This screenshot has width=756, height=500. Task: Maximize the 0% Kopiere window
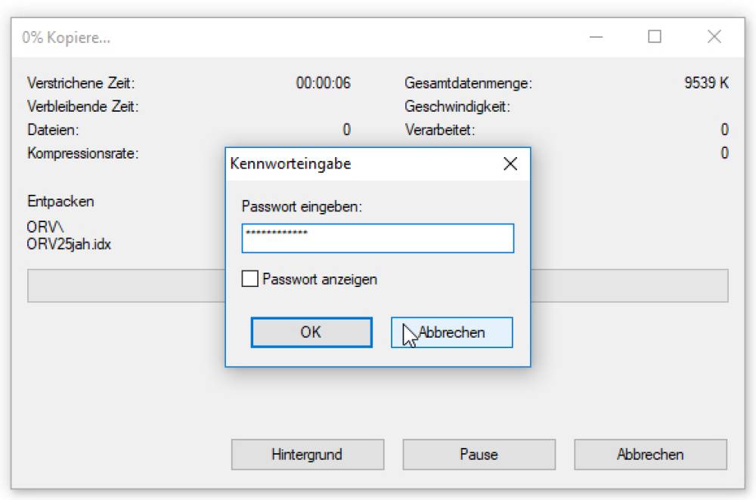tap(655, 37)
